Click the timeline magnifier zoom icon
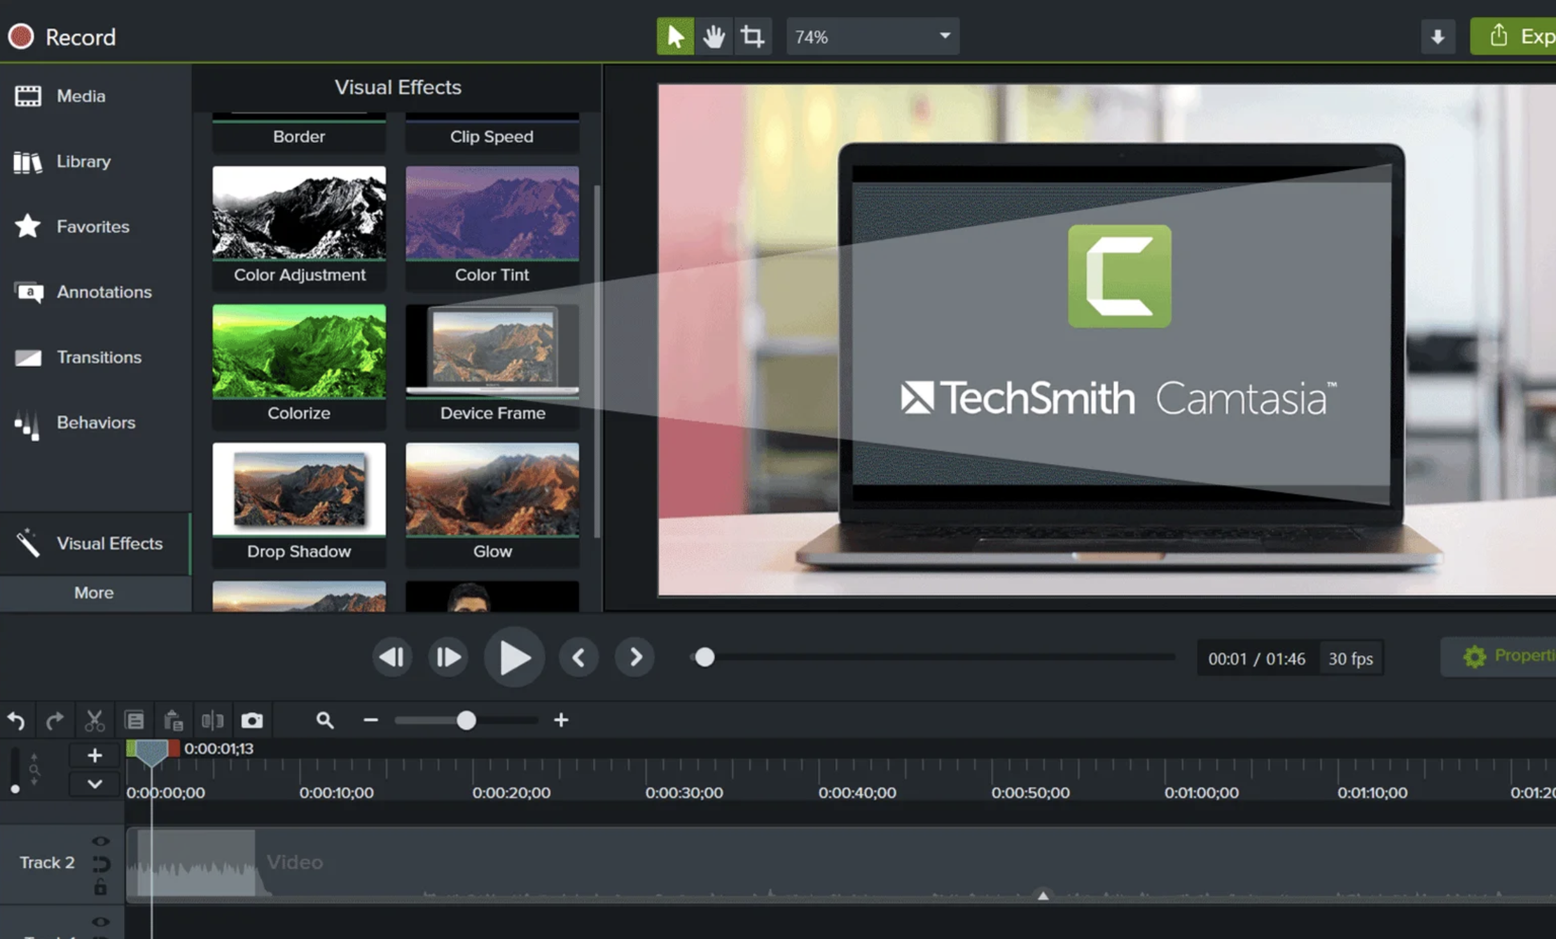The width and height of the screenshot is (1556, 939). (325, 721)
